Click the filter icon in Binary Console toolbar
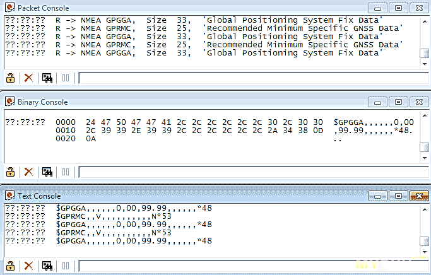The image size is (431, 275). [x=47, y=172]
